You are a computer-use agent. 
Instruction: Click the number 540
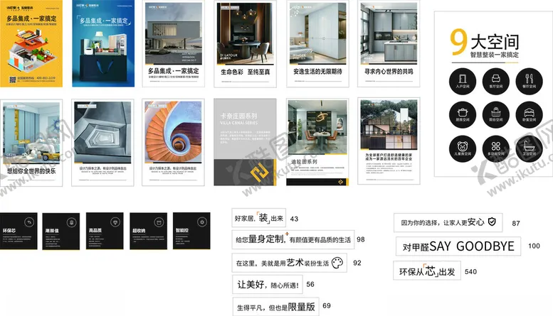[471, 272]
